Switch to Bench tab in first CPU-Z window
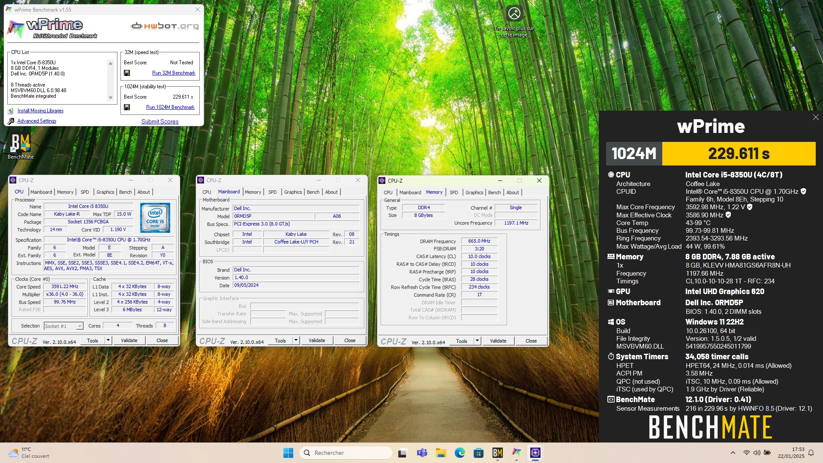This screenshot has width=823, height=463. coord(125,192)
